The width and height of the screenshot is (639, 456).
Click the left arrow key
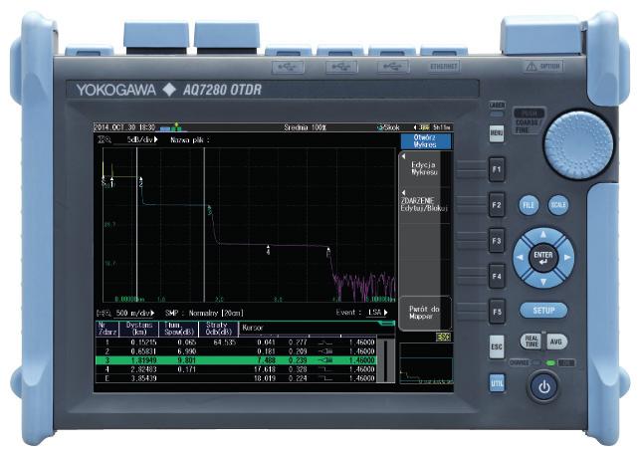pyautogui.click(x=520, y=258)
